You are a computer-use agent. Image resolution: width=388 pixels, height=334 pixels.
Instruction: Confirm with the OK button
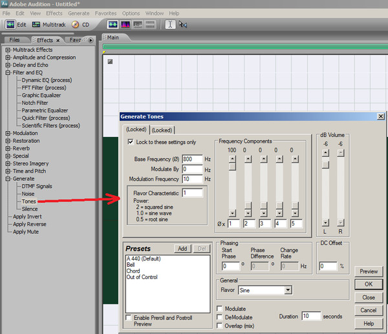point(369,284)
